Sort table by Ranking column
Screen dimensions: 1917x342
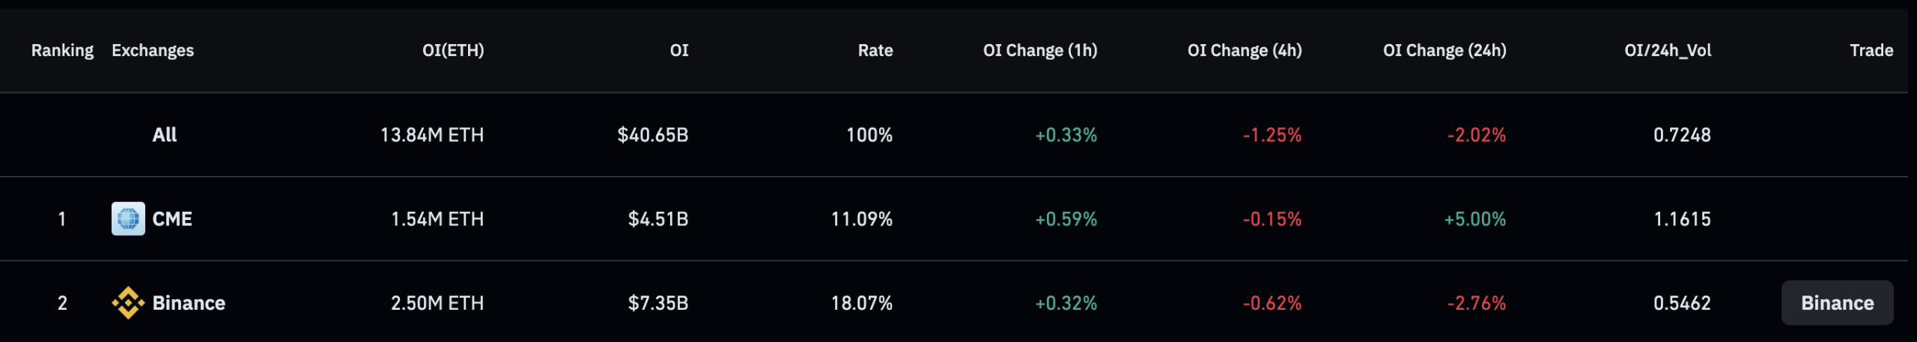(x=62, y=50)
